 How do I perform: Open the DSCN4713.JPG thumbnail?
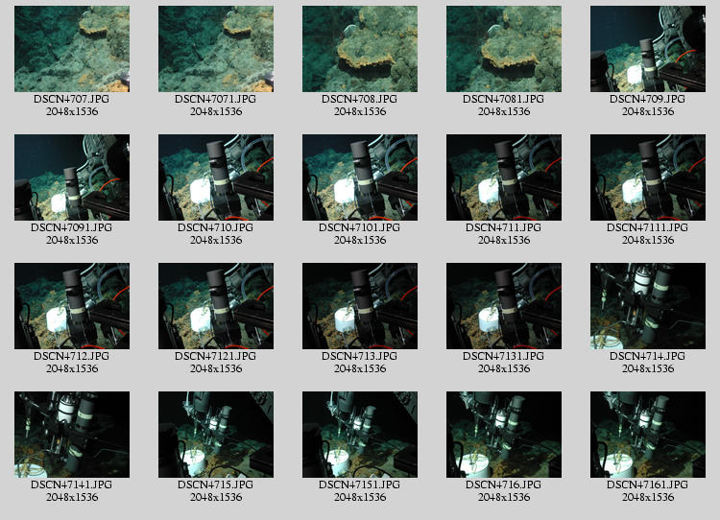360,306
